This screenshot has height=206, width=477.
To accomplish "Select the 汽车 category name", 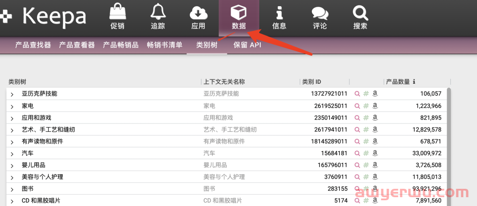I will (x=28, y=153).
